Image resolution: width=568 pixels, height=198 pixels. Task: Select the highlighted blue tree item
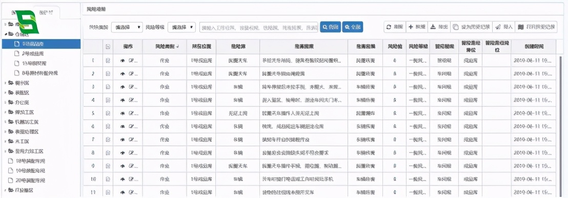click(42, 44)
